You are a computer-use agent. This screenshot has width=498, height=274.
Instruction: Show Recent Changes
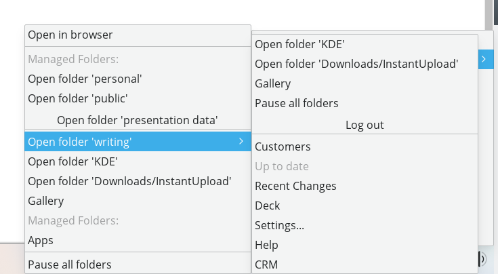point(295,186)
